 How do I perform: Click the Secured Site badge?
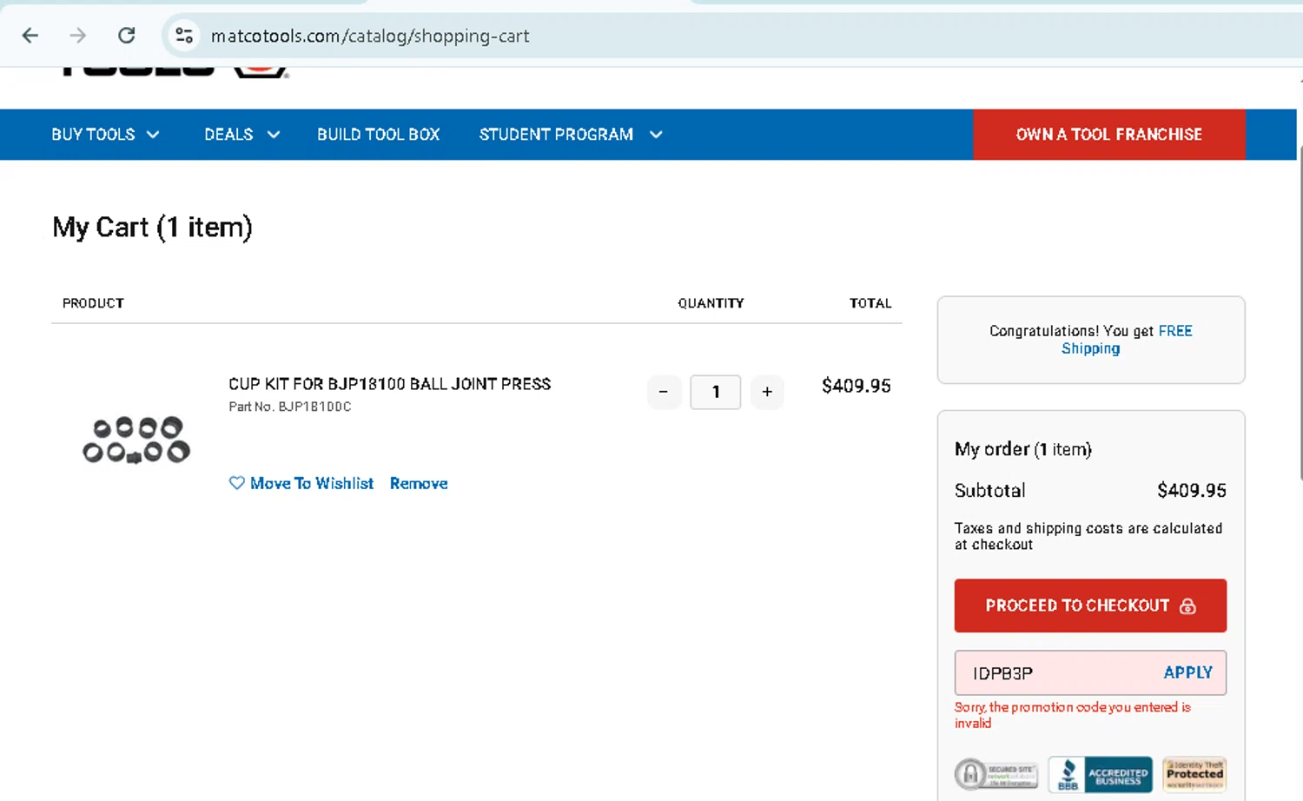[x=996, y=774]
